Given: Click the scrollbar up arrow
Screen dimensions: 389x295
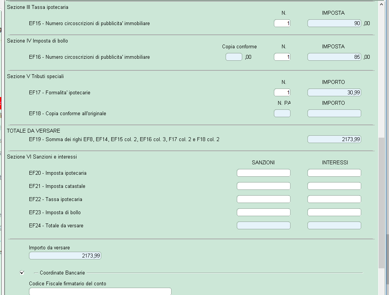Looking at the screenshot, I should coord(381,4).
